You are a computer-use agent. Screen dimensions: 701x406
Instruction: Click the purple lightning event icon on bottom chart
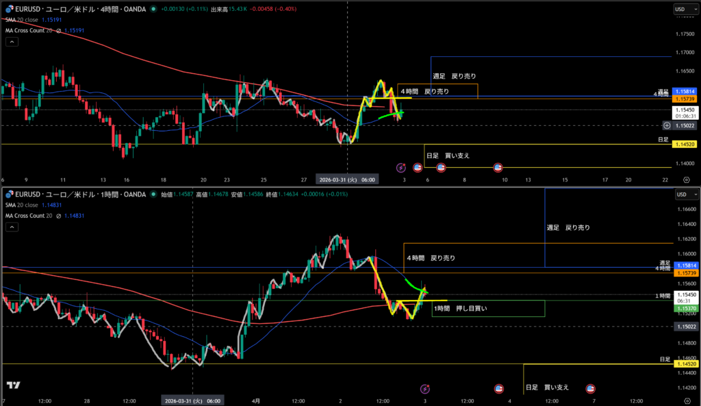click(424, 388)
